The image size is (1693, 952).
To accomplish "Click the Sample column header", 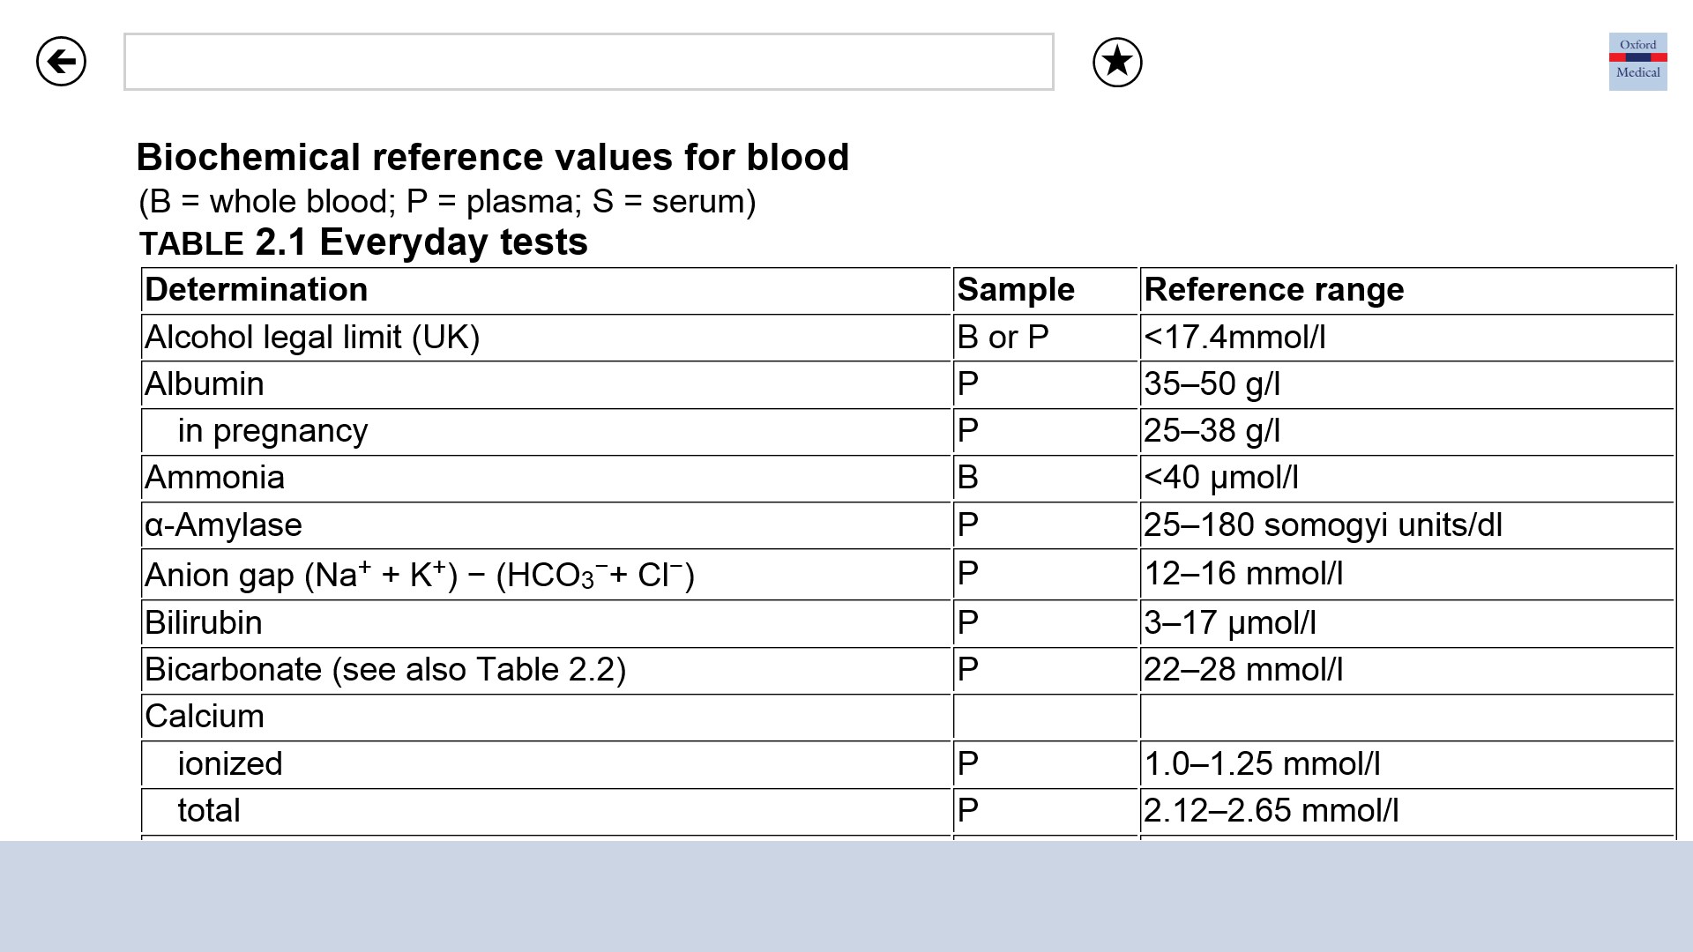I will [x=1016, y=290].
